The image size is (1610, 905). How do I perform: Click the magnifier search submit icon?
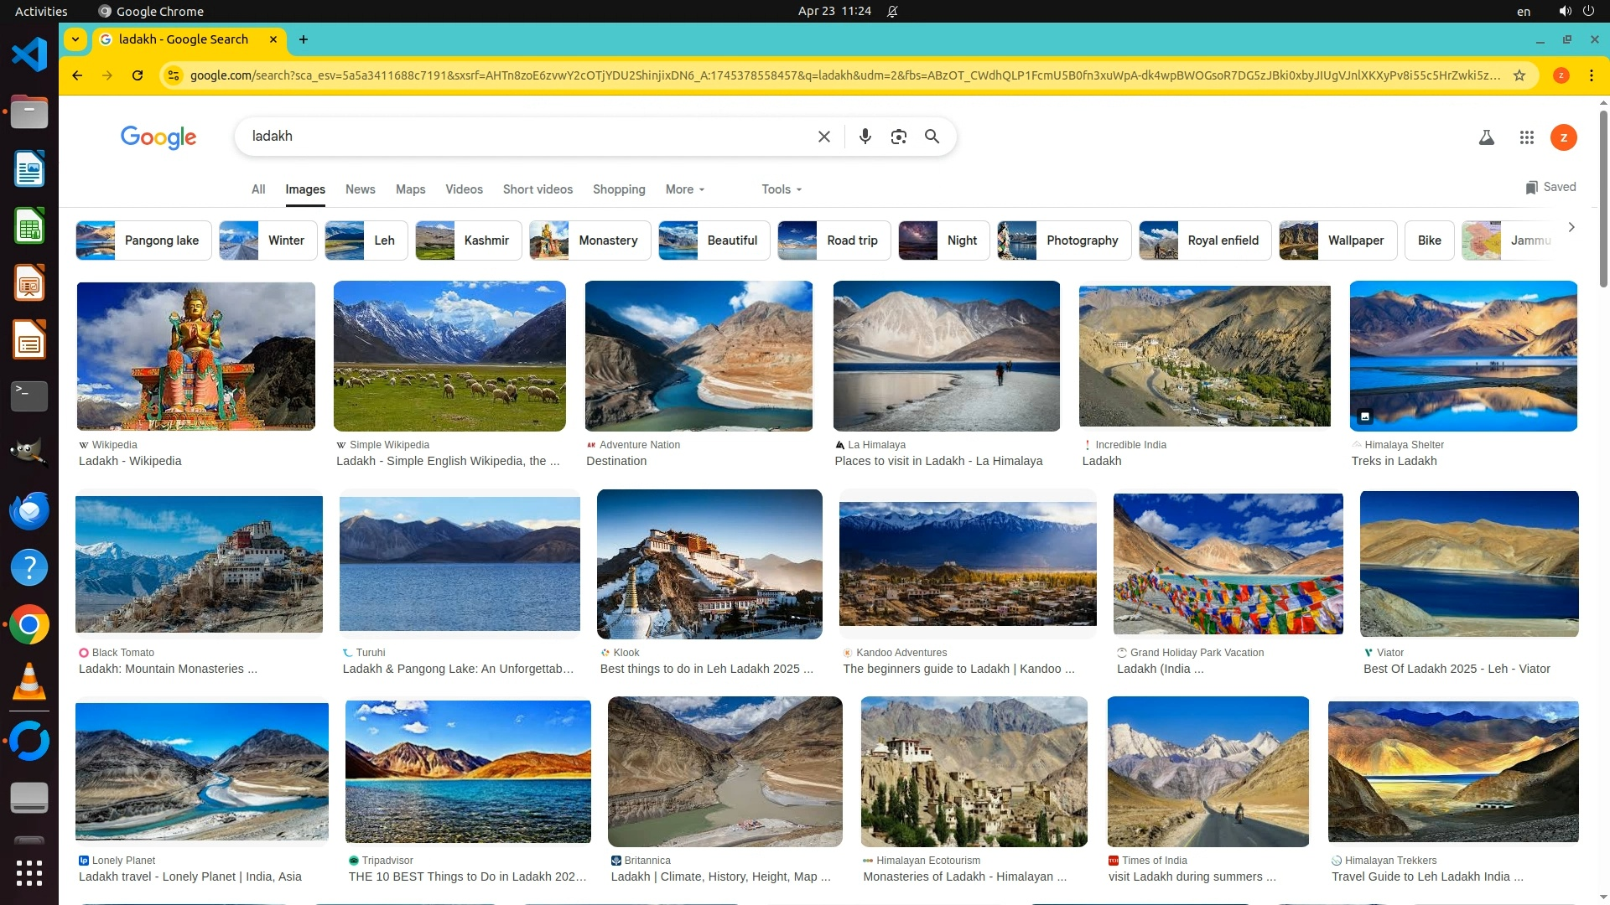(932, 137)
